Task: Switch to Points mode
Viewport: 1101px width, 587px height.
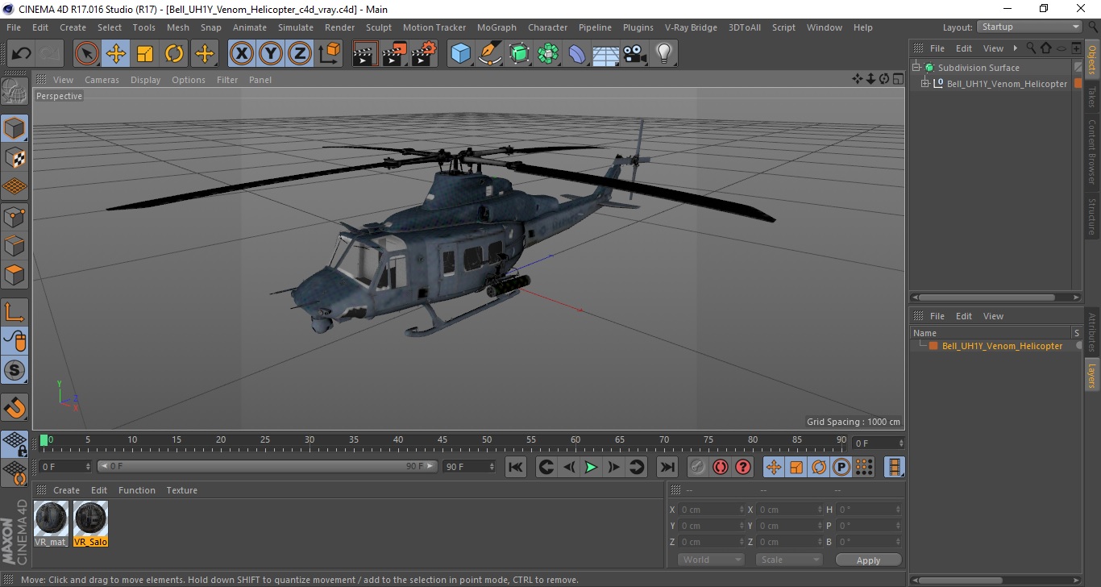Action: click(15, 216)
